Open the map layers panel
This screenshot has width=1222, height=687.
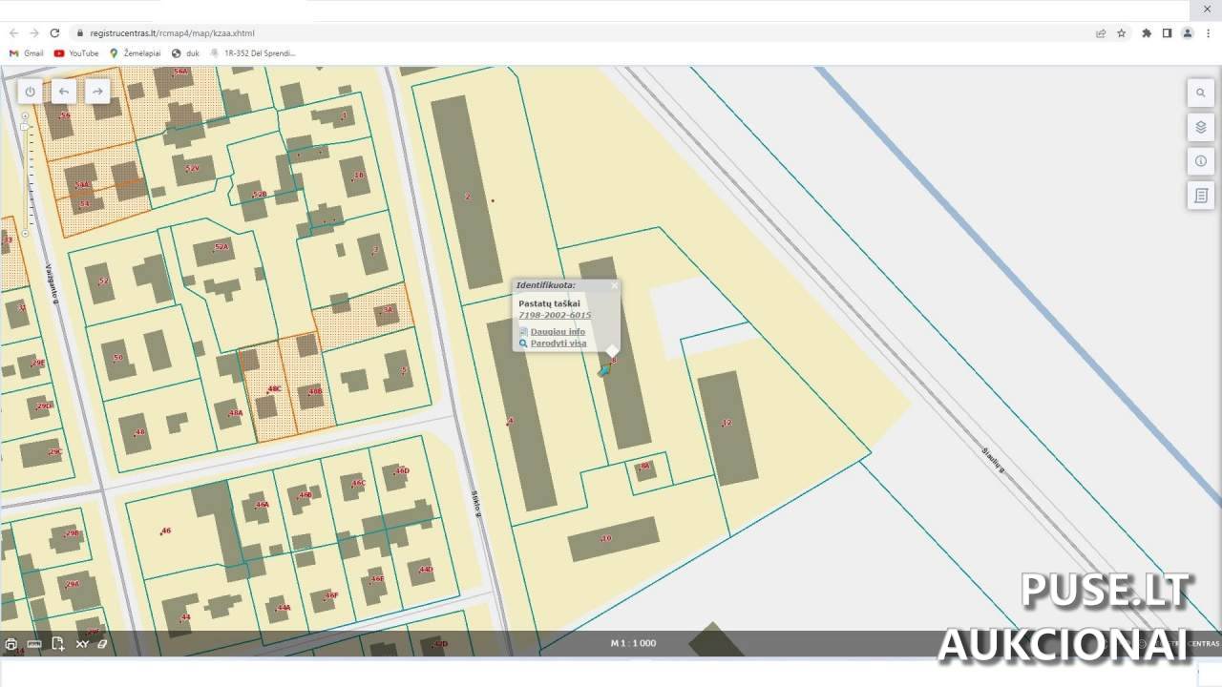1201,127
